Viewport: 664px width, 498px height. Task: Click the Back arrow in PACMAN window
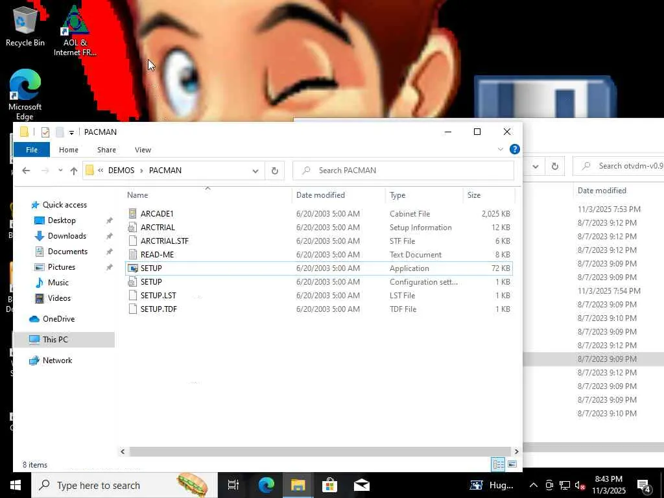(x=26, y=171)
